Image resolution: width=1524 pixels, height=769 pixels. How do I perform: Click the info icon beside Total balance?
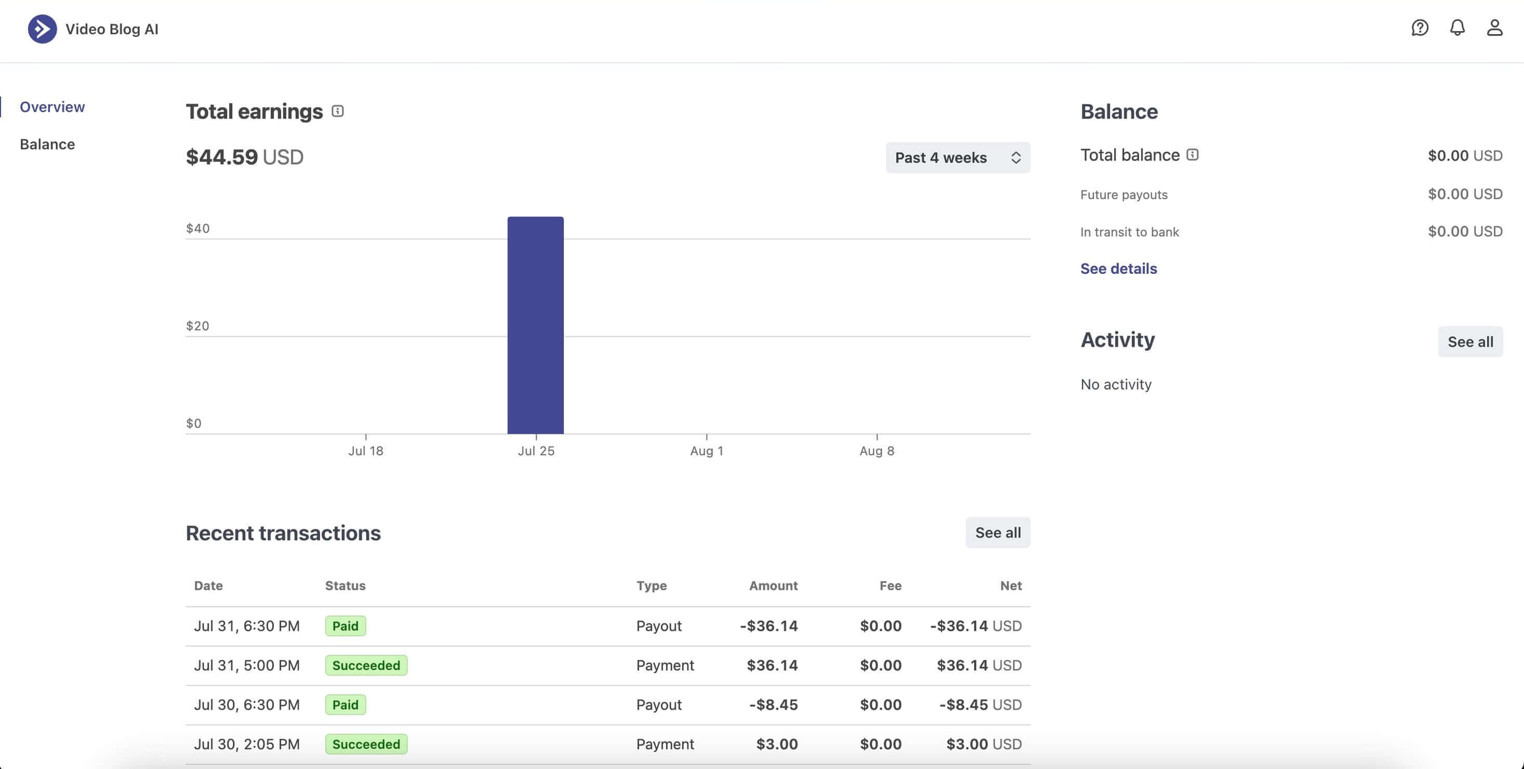[1192, 154]
